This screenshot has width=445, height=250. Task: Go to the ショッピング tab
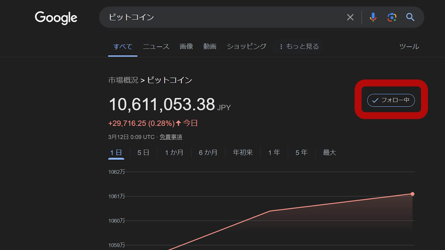[246, 47]
